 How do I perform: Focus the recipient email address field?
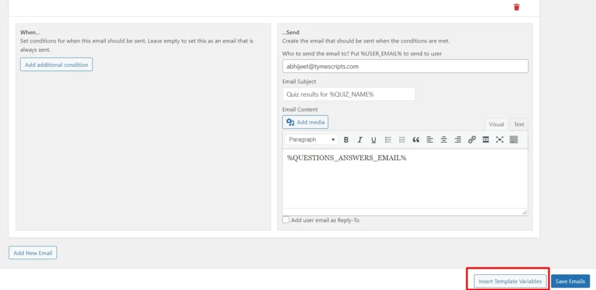click(405, 66)
